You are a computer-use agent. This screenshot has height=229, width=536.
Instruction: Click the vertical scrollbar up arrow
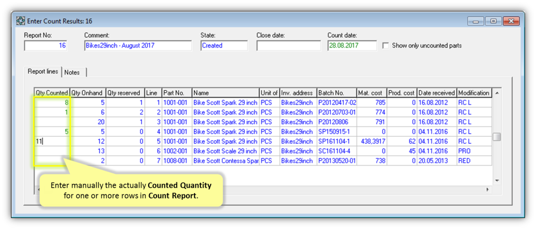[497, 93]
